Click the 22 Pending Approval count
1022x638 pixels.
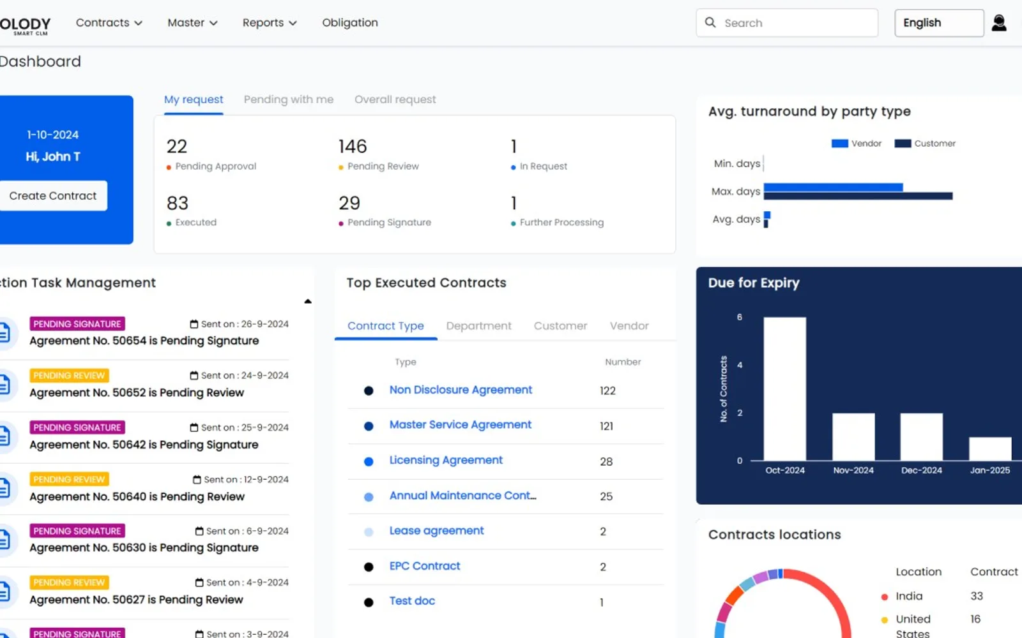(177, 147)
